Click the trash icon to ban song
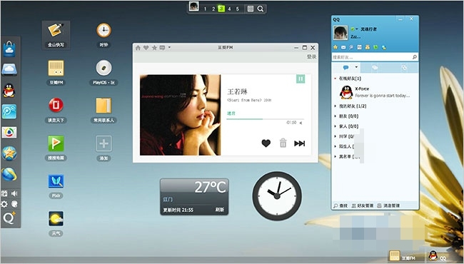This screenshot has height=264, width=464. tap(283, 143)
